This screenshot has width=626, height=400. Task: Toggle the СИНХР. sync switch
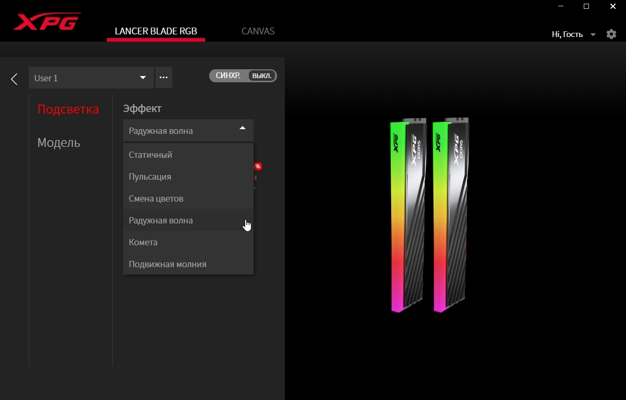243,76
